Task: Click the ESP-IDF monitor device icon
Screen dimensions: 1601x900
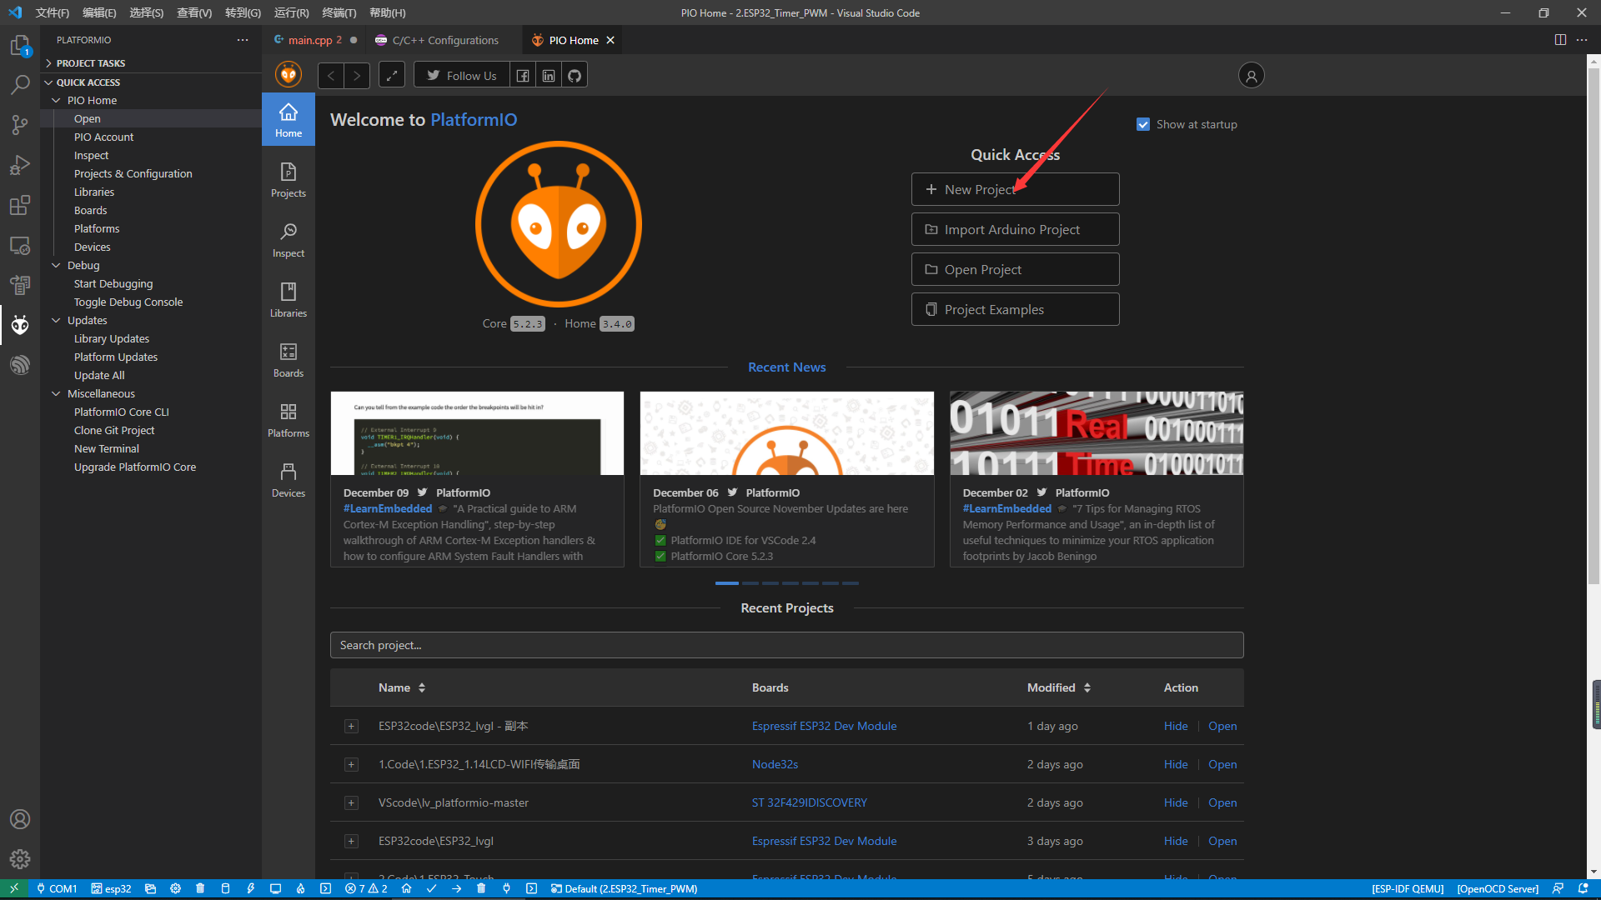Action: (x=275, y=888)
